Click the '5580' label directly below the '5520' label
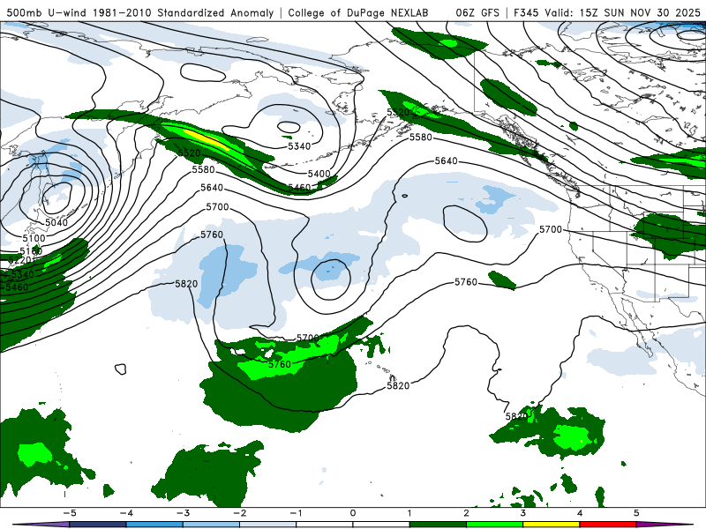The height and width of the screenshot is (529, 706). click(203, 169)
